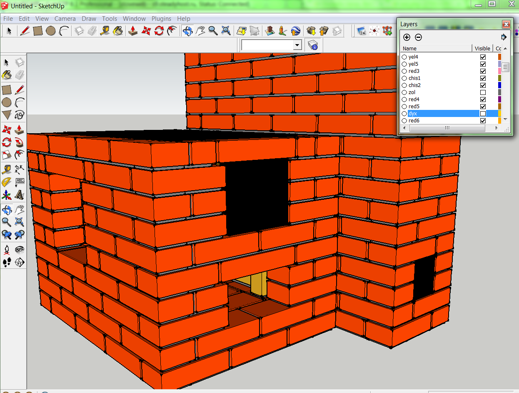Click the Visible column header in Layers
This screenshot has height=393, width=519.
(482, 48)
